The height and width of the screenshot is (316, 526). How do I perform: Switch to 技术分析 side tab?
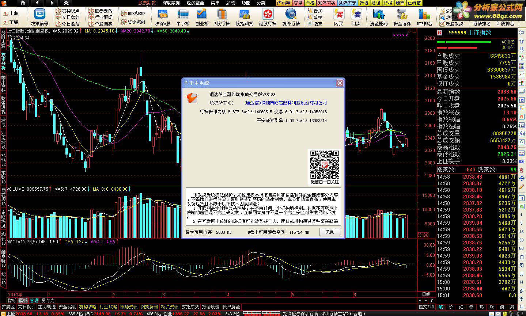pyautogui.click(x=3, y=61)
